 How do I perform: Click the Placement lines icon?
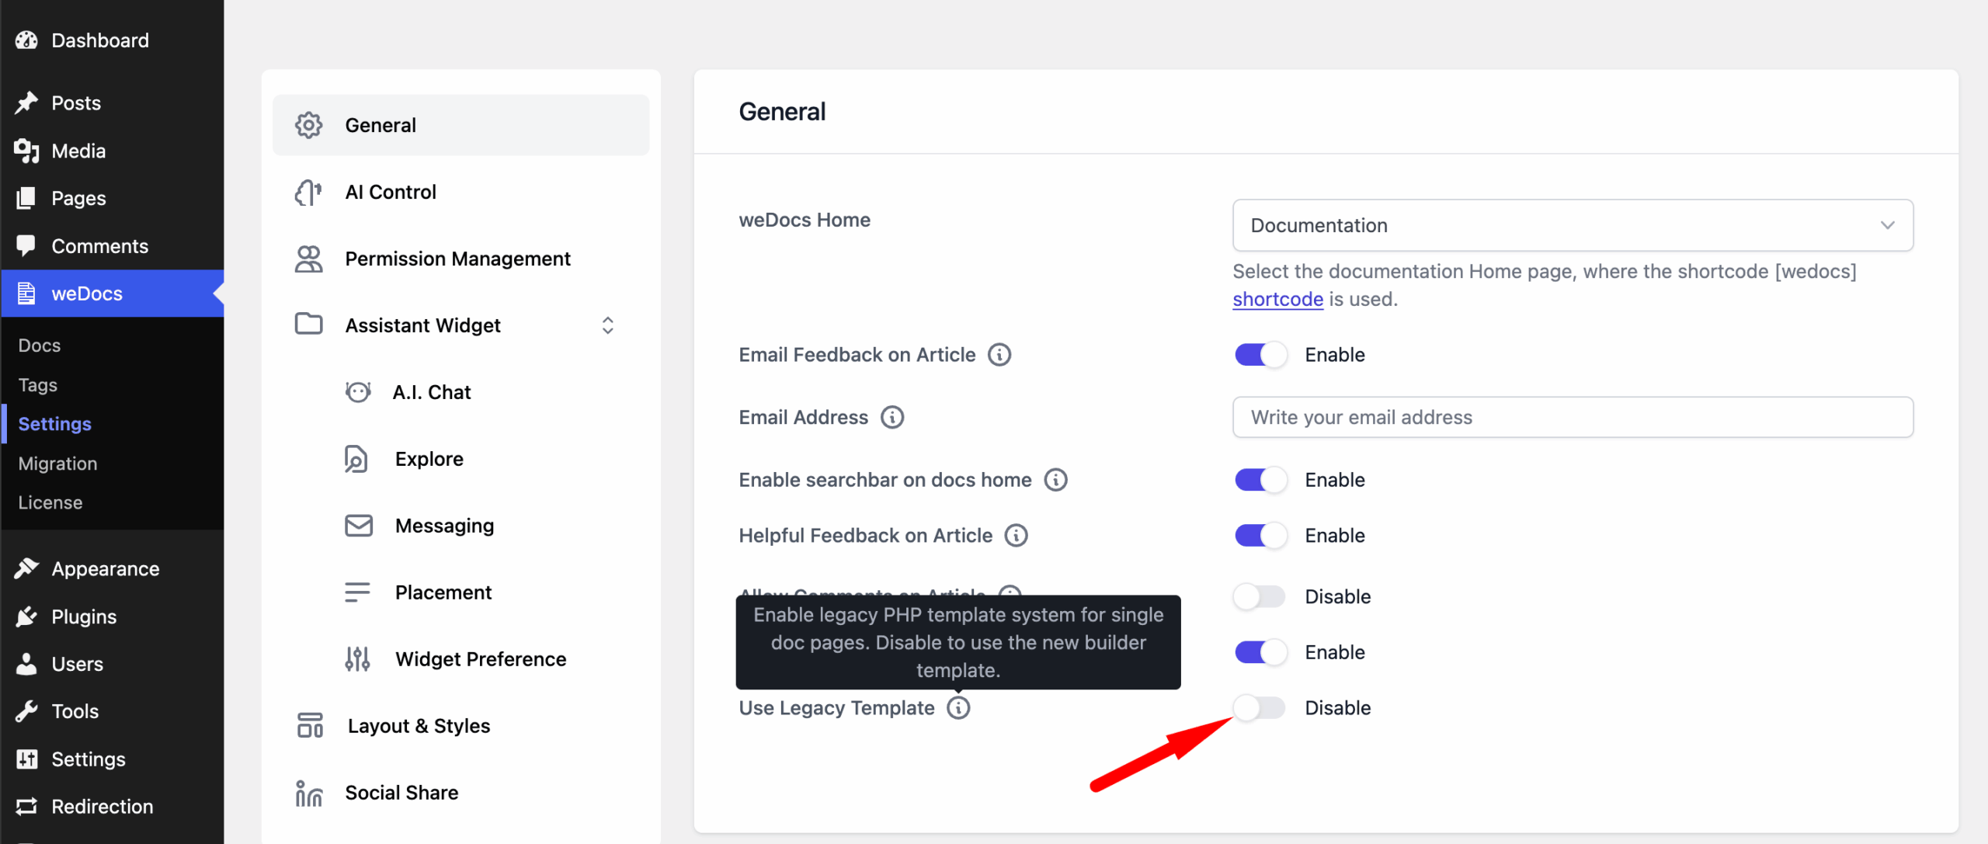(x=357, y=592)
